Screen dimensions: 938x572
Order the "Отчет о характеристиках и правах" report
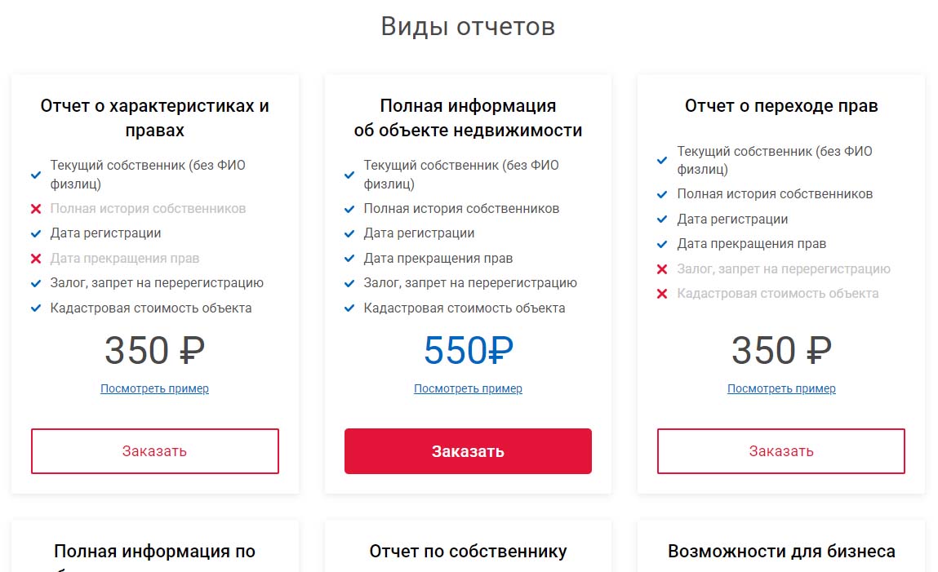click(x=155, y=451)
